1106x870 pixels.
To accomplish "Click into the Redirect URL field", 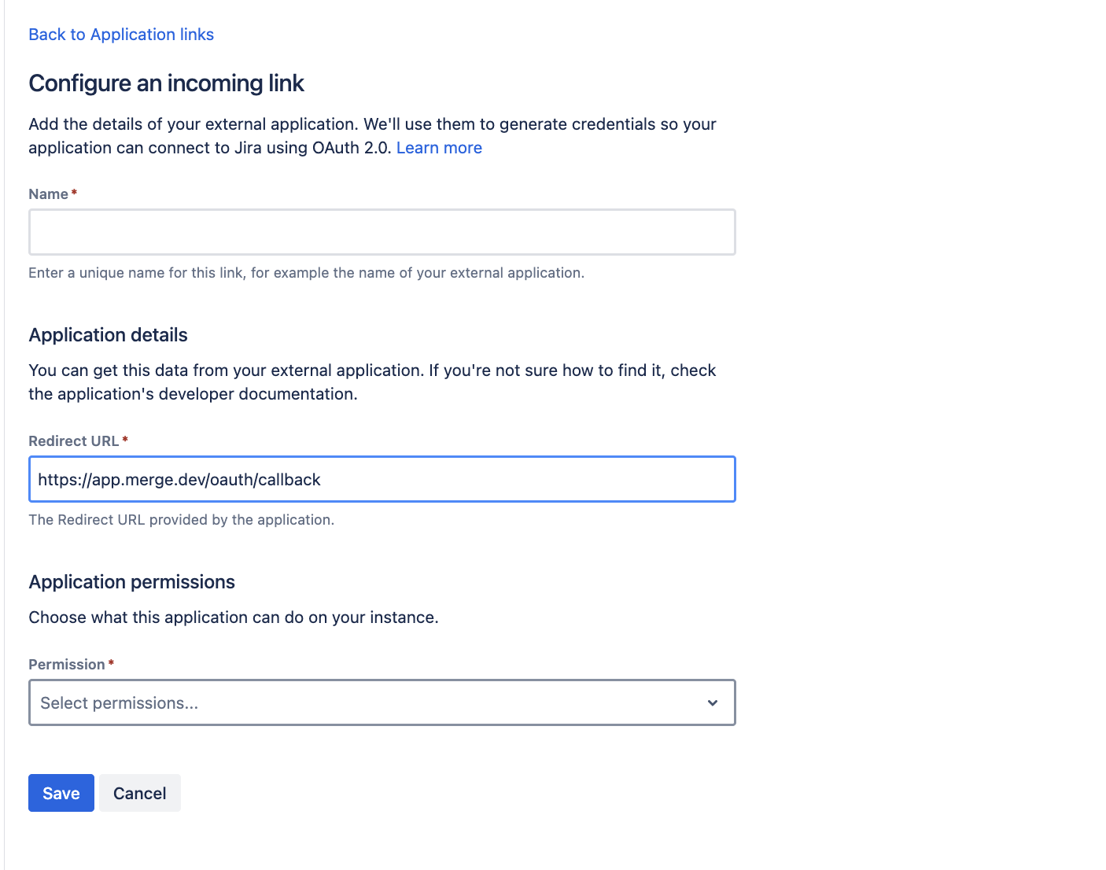I will [382, 479].
